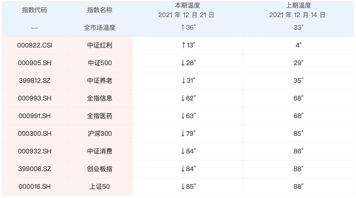
Task: Click the down arrow in the 上证50 row
Action: [x=183, y=187]
